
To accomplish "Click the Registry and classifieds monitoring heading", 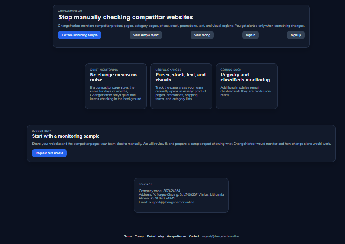I will tap(245, 77).
